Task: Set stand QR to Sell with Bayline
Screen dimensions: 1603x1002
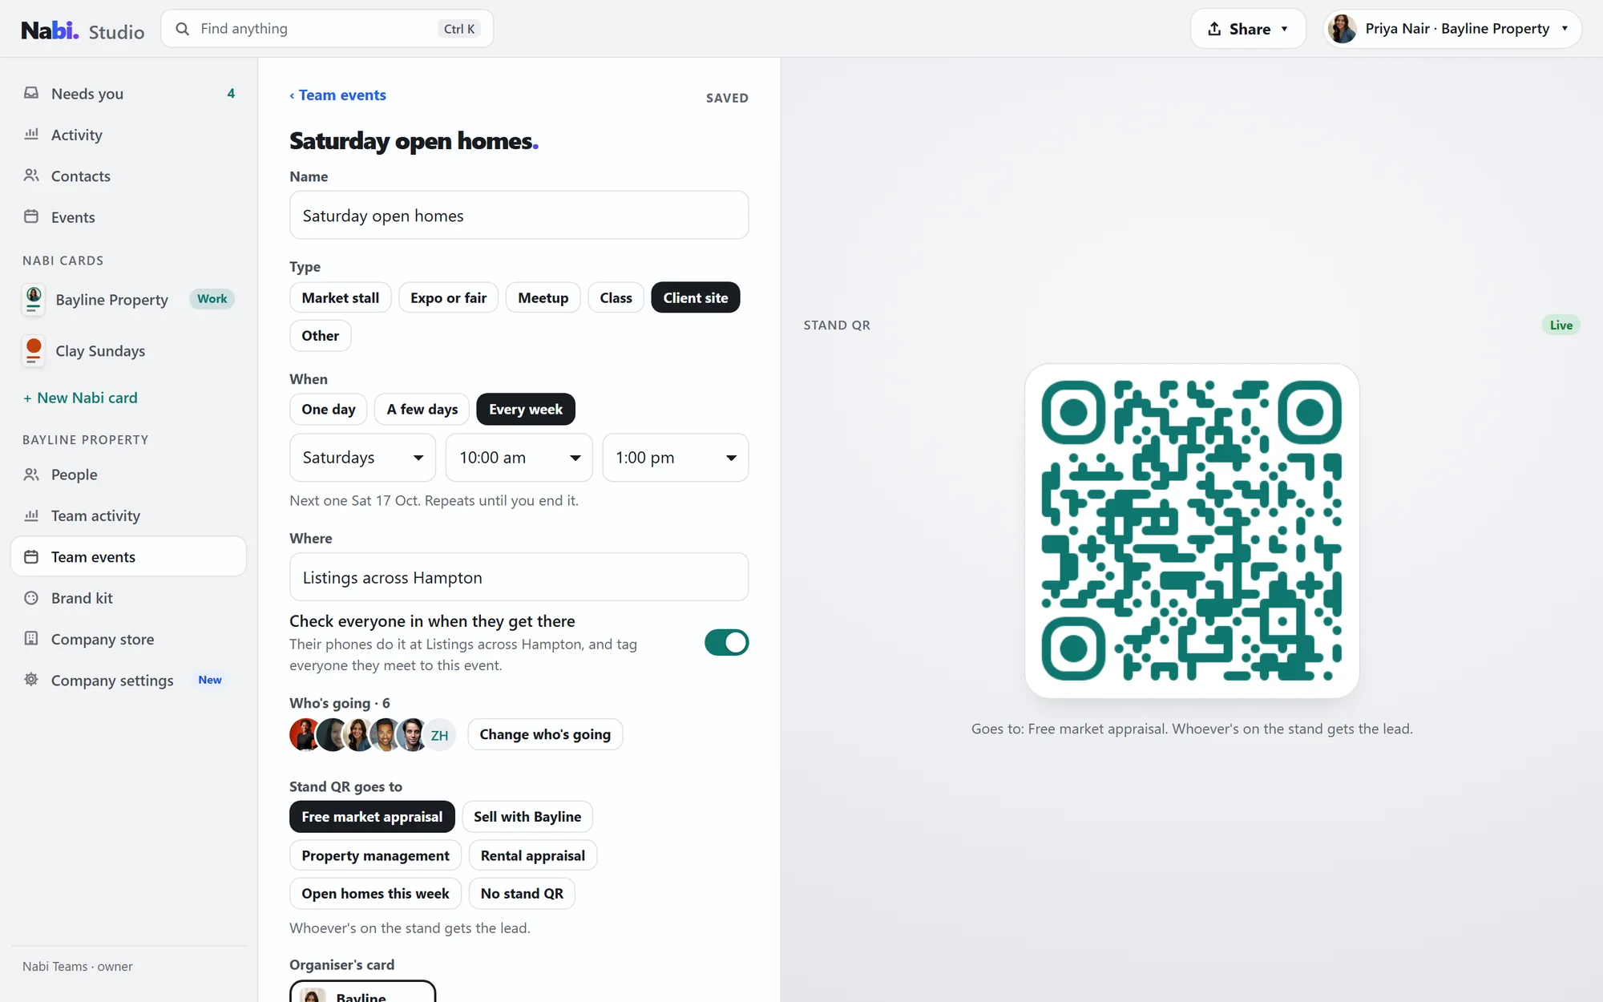Action: [x=527, y=817]
